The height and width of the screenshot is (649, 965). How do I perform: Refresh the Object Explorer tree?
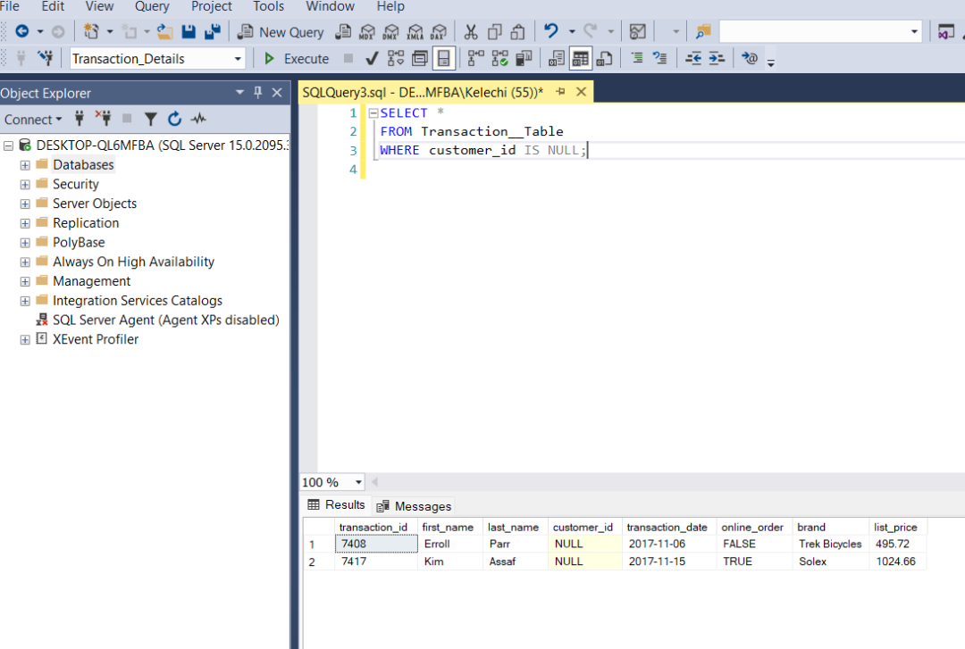[x=175, y=120]
